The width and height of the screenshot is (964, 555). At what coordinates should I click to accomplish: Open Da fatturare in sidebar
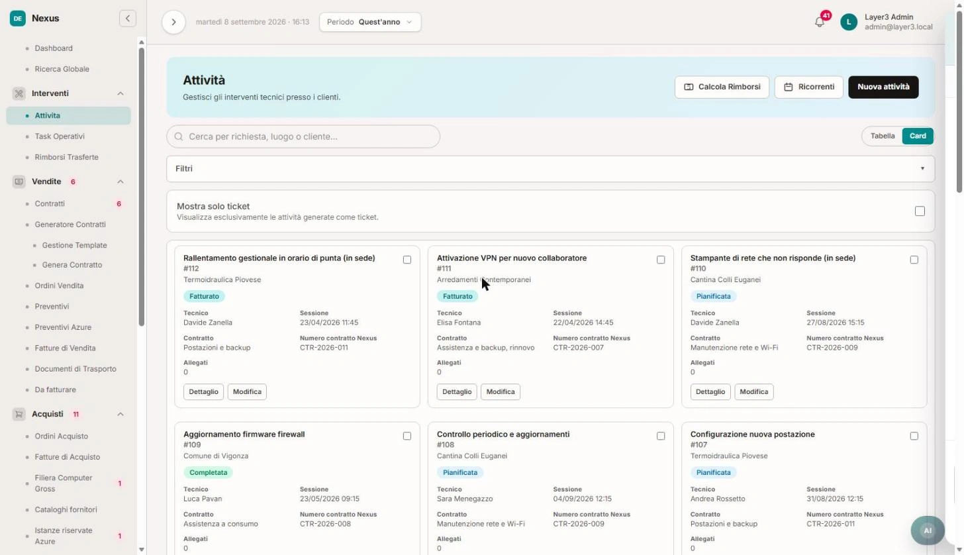coord(55,390)
